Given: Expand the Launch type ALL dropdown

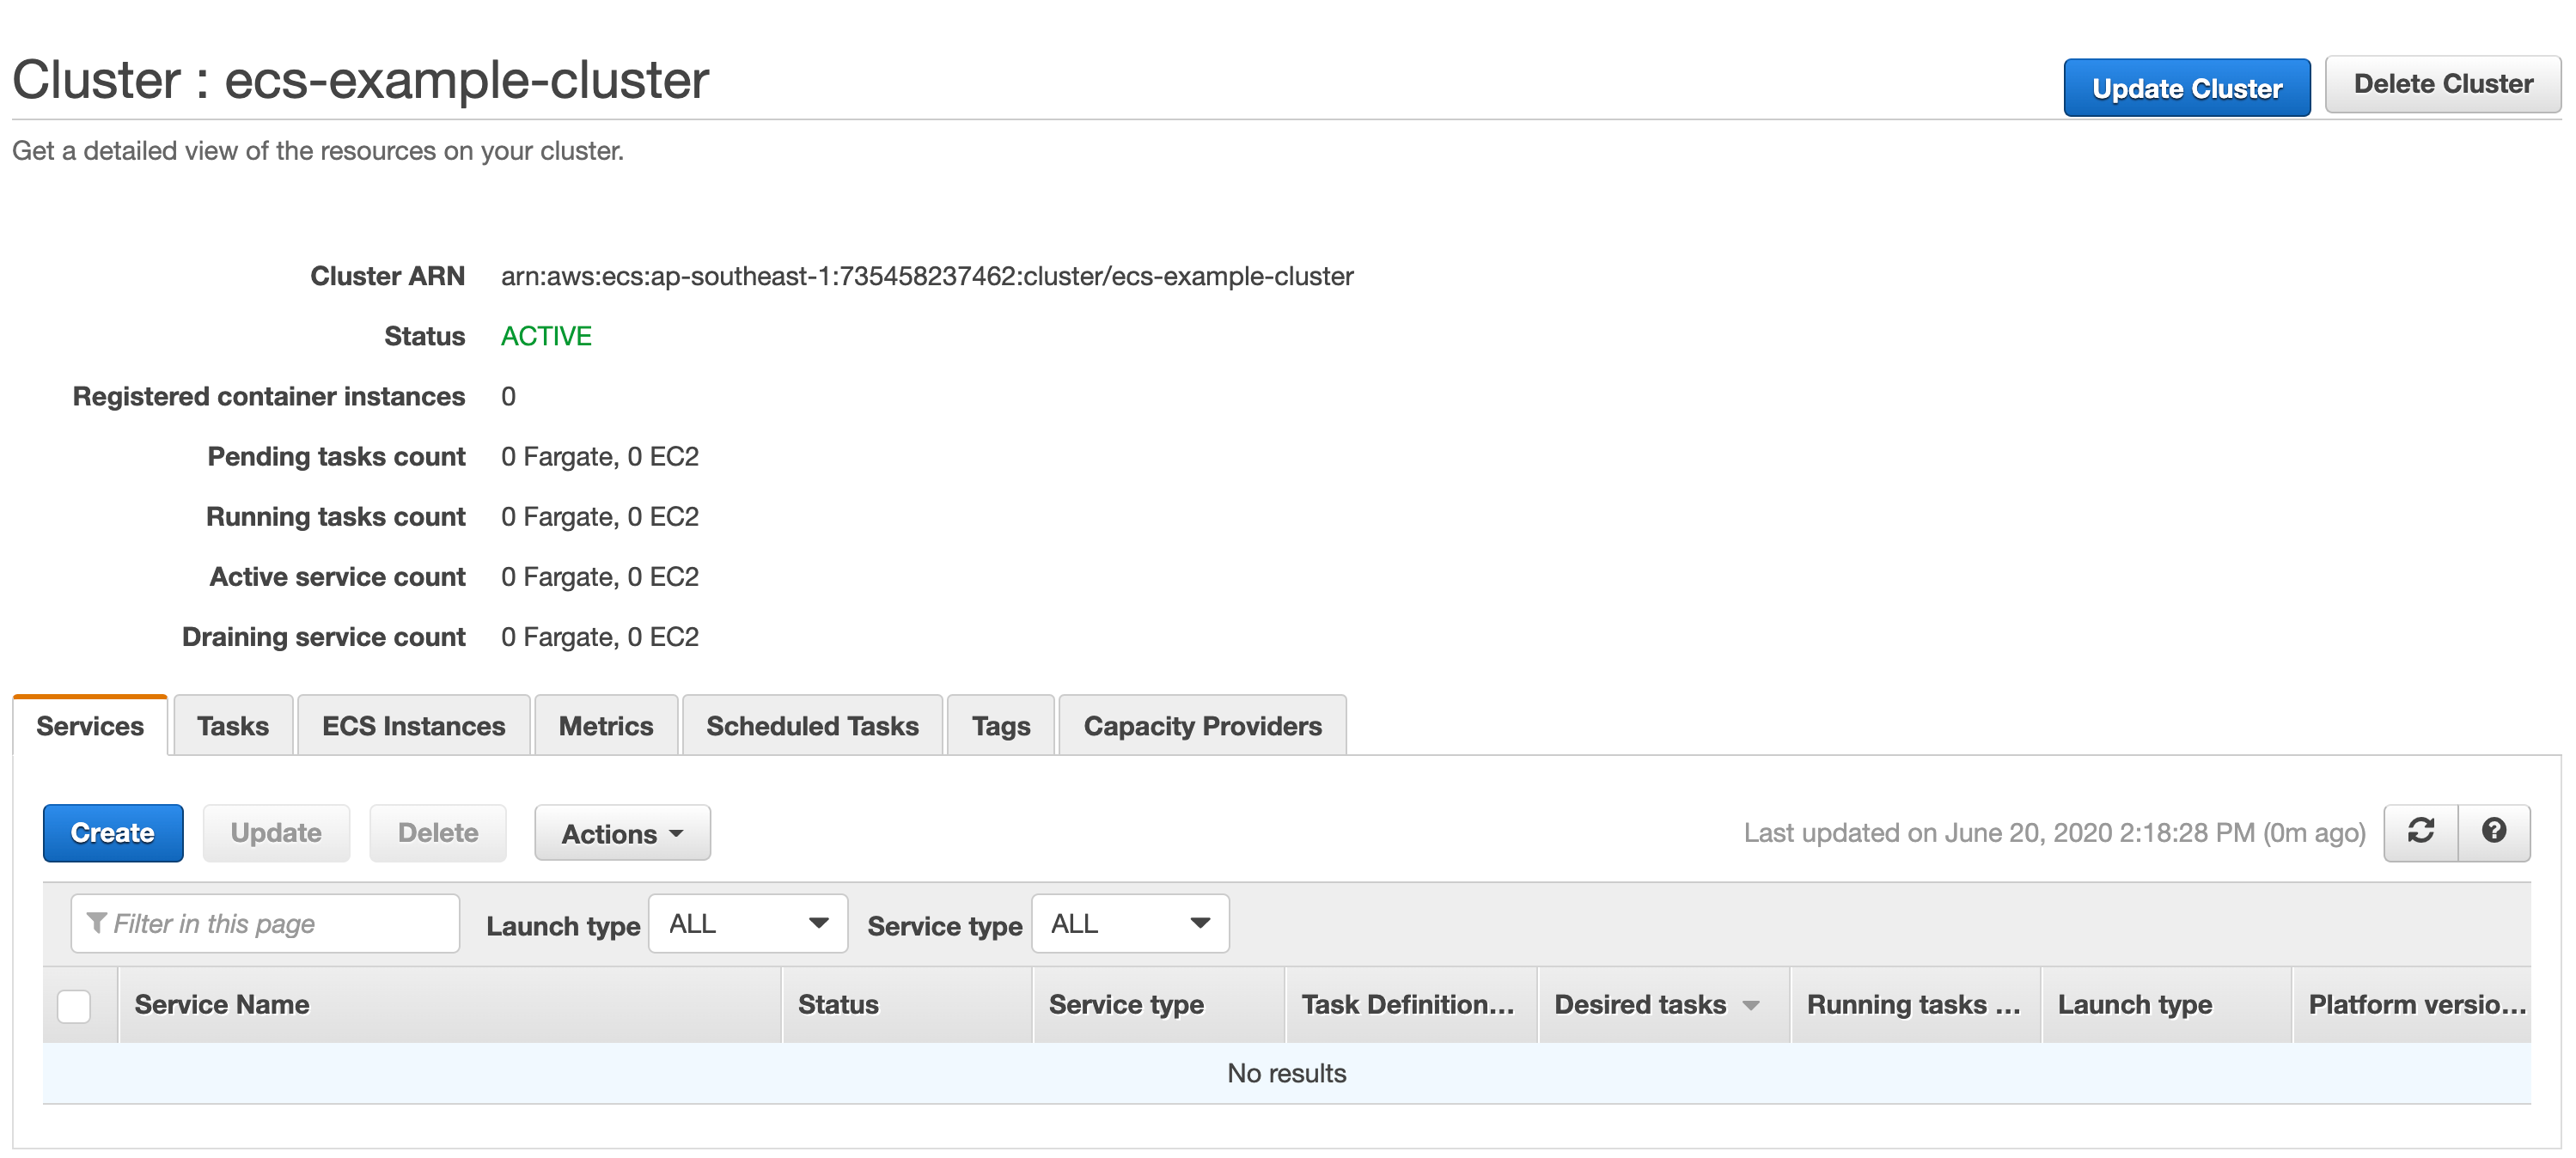Looking at the screenshot, I should point(747,923).
